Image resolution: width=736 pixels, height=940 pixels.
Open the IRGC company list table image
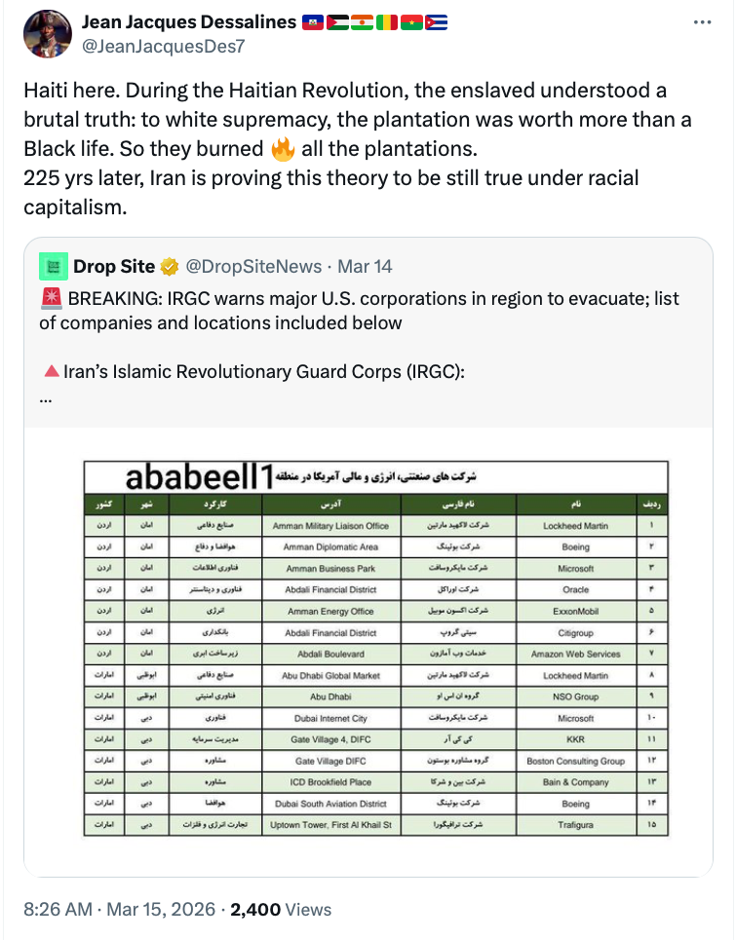tap(375, 647)
